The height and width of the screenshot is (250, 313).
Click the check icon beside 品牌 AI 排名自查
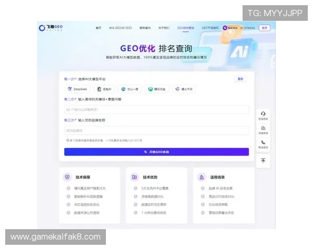[203, 188]
